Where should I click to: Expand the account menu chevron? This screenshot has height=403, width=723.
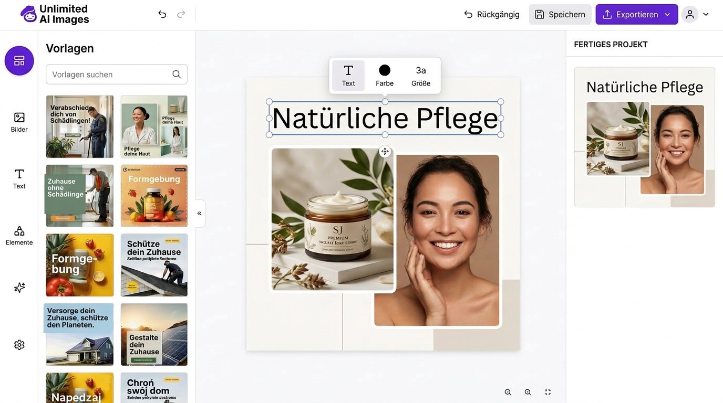click(x=706, y=14)
